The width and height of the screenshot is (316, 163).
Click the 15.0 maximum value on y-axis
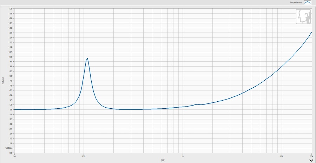pyautogui.click(x=10, y=9)
